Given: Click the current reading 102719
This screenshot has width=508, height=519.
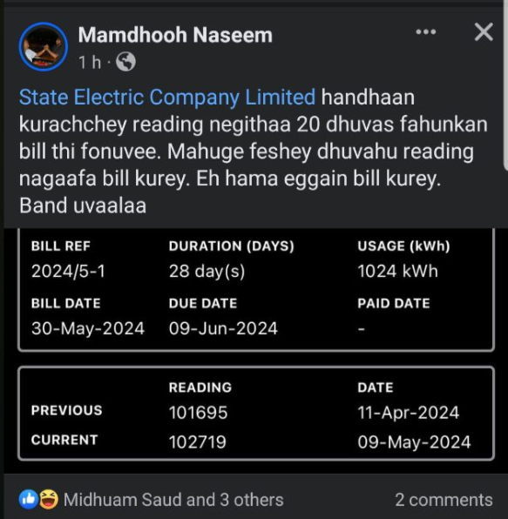Looking at the screenshot, I should [198, 441].
